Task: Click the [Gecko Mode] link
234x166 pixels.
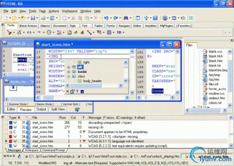Action: coord(44,104)
